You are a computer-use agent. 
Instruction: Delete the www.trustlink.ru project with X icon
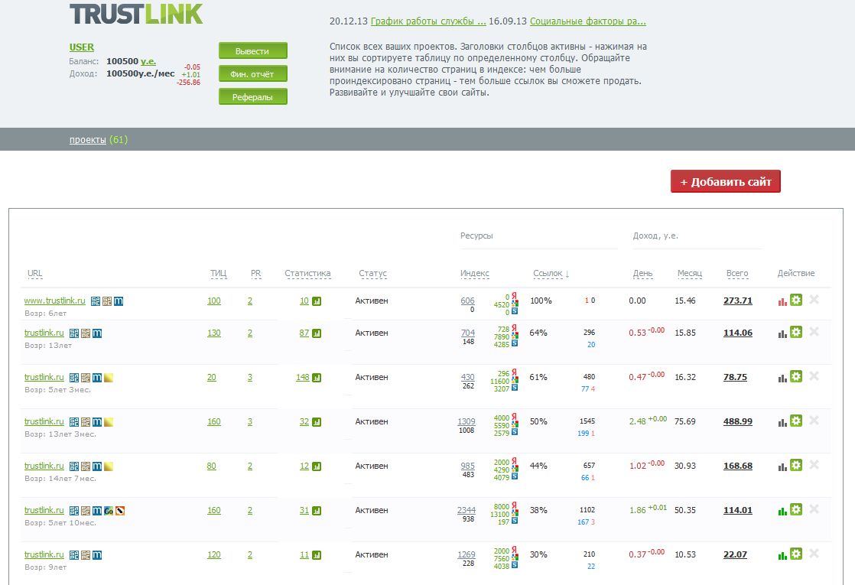[814, 299]
